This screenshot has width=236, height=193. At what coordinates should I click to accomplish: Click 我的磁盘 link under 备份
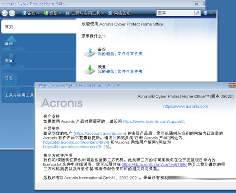106,53
